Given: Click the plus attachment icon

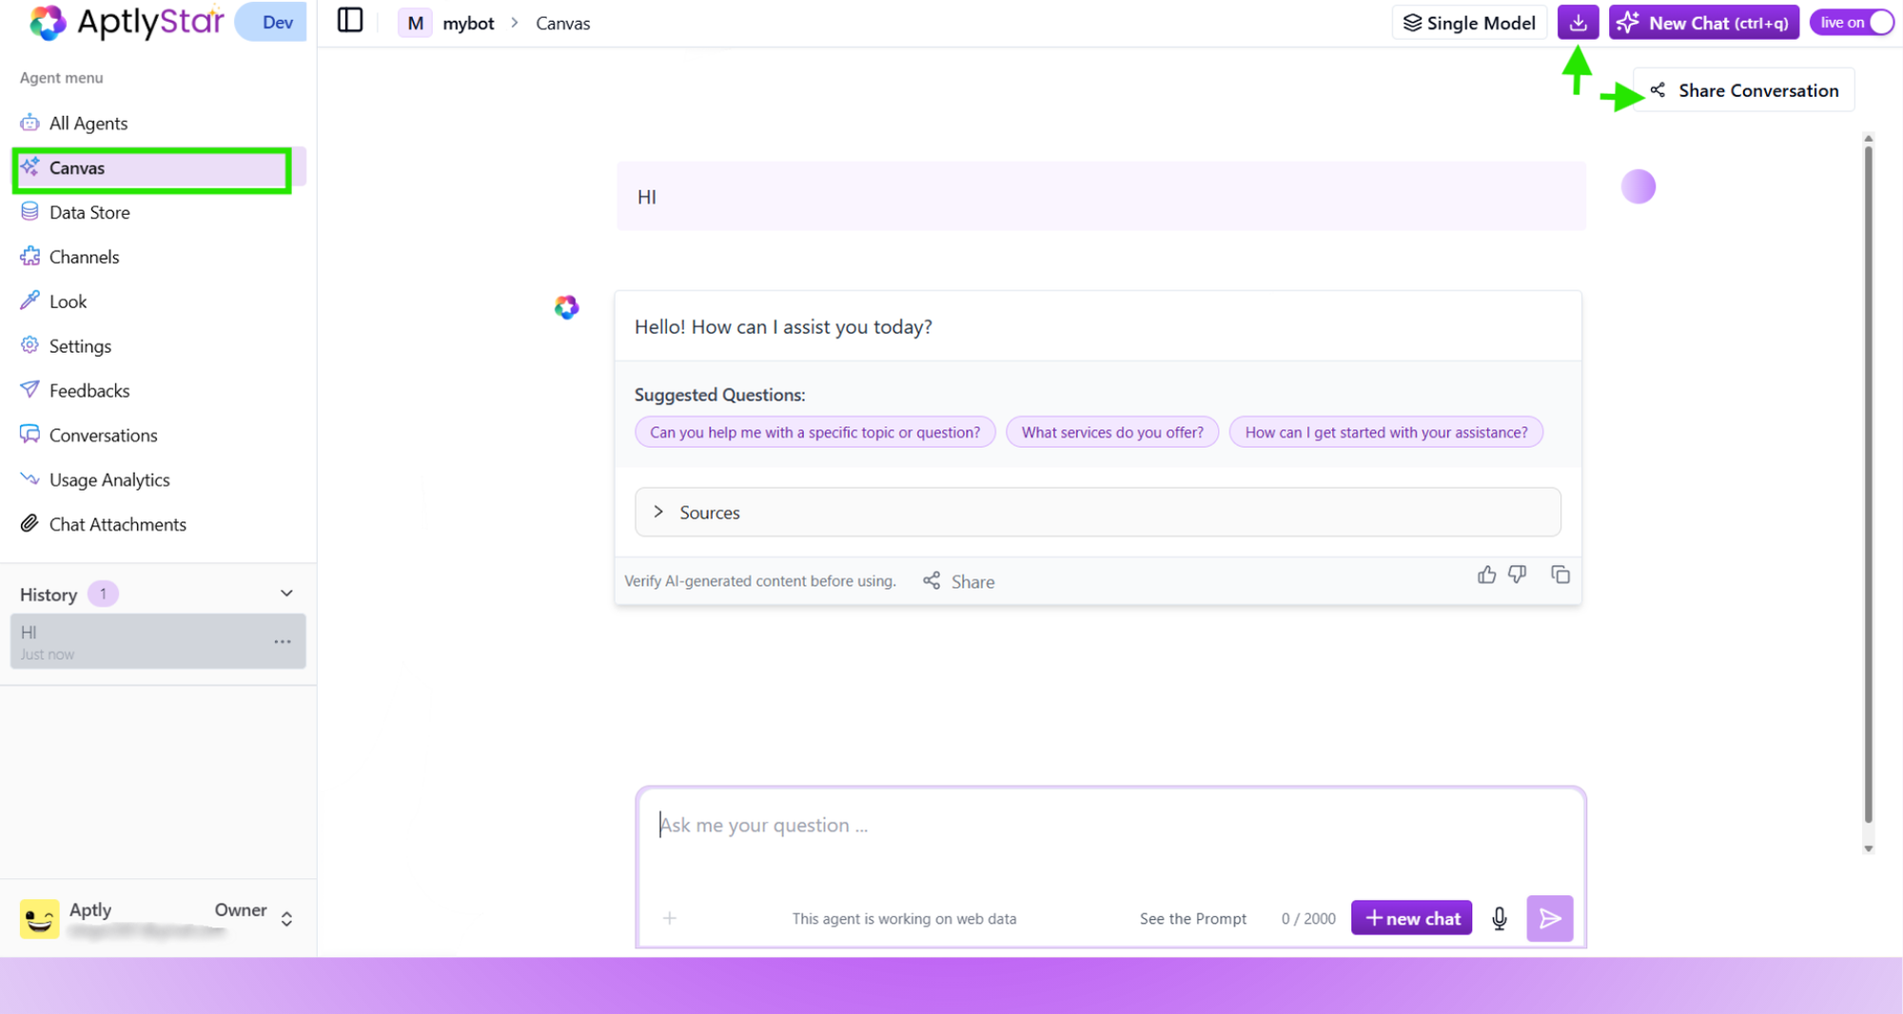Looking at the screenshot, I should tap(670, 918).
